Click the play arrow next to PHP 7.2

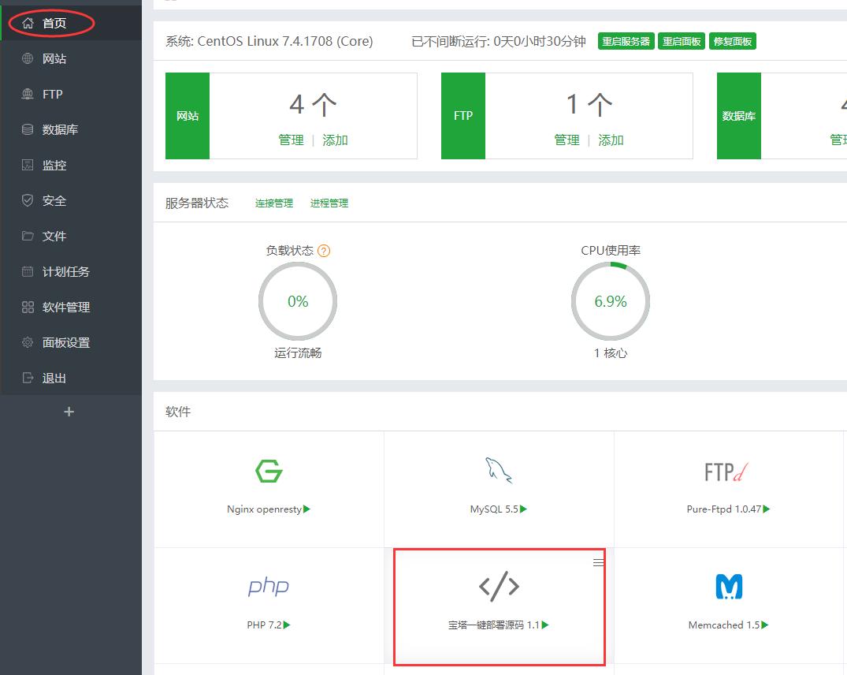click(x=287, y=625)
